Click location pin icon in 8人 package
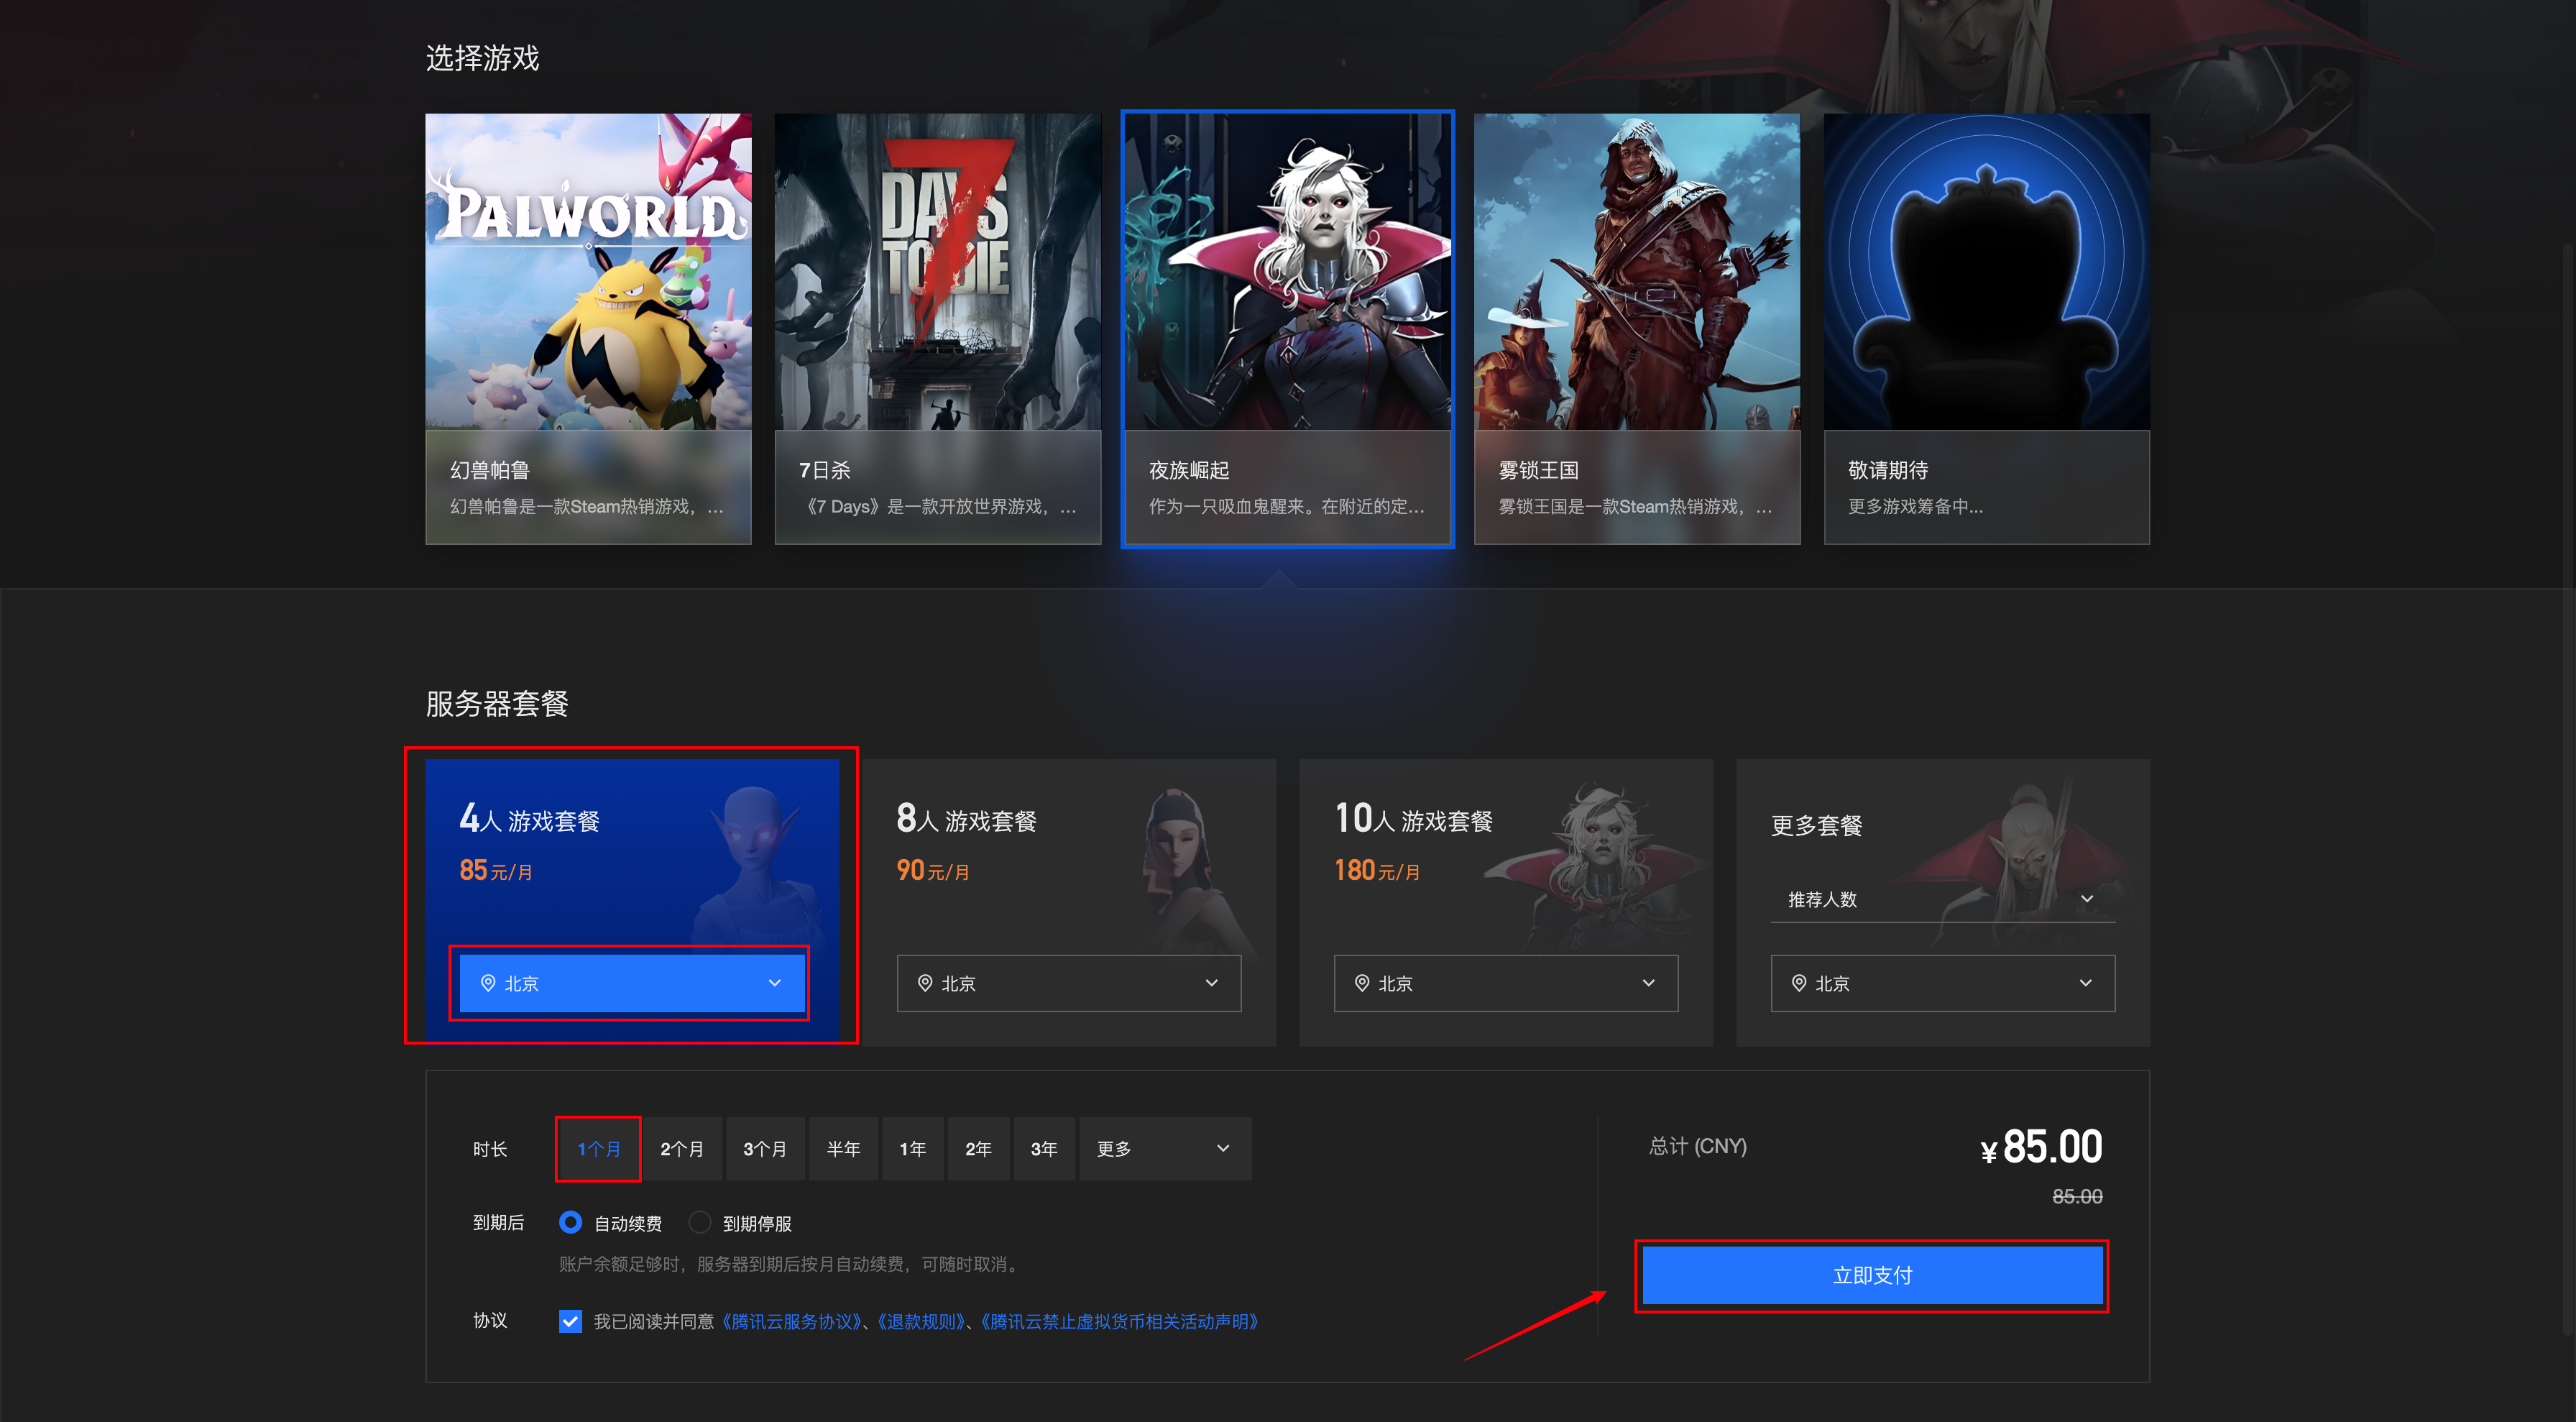2576x1422 pixels. [x=925, y=983]
